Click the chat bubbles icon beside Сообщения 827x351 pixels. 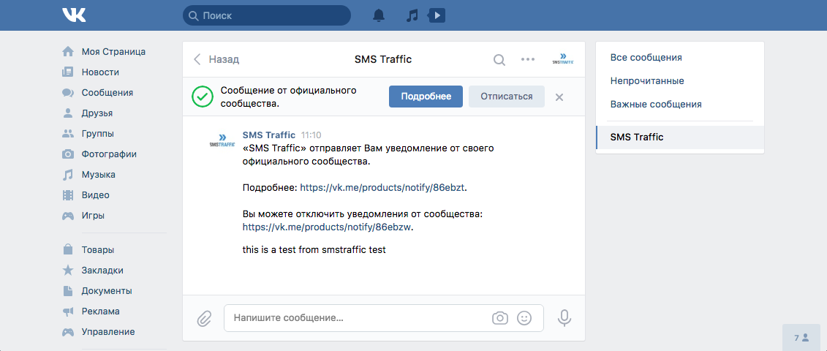68,93
